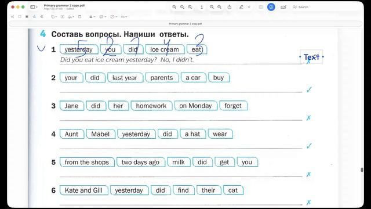Click the phrase 'last year' in row 2
This screenshot has height=209, width=371.
click(x=125, y=77)
